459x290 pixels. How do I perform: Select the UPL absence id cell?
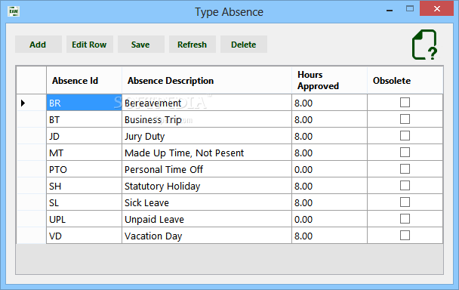(84, 219)
